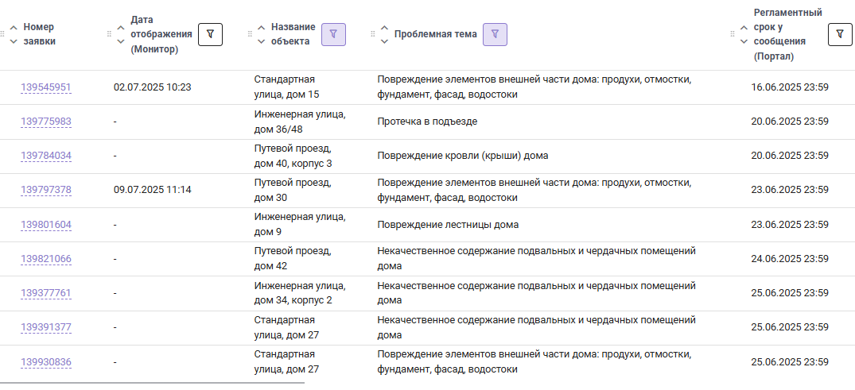Image resolution: width=855 pixels, height=390 pixels.
Task: Sort Дата отображения descending via down chevron
Action: point(121,41)
